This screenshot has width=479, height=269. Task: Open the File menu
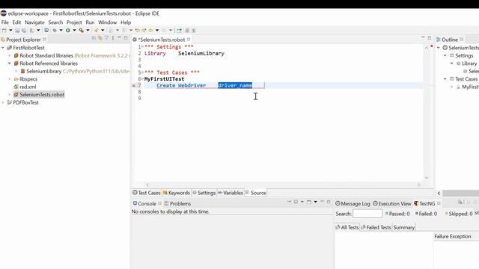coord(5,22)
